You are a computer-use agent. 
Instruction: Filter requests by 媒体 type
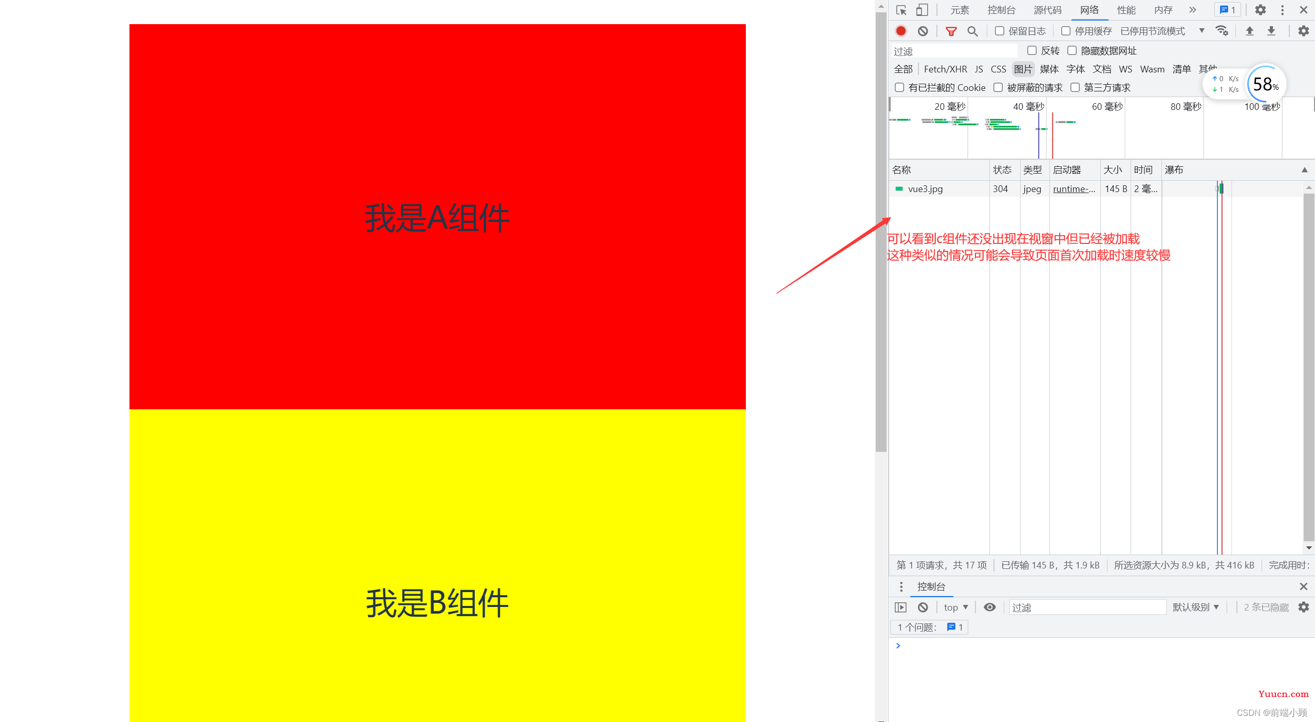[1049, 69]
